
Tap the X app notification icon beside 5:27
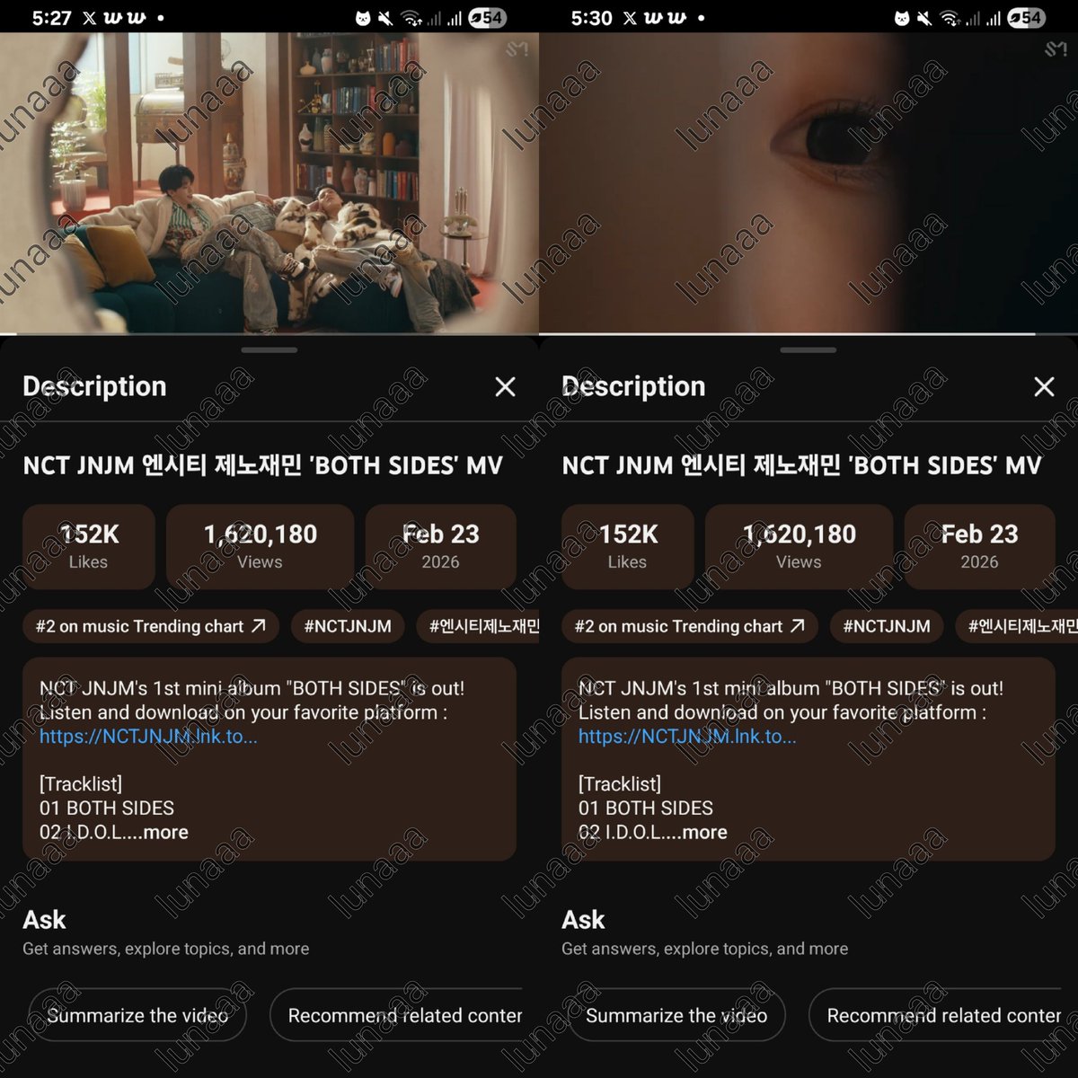pyautogui.click(x=89, y=18)
